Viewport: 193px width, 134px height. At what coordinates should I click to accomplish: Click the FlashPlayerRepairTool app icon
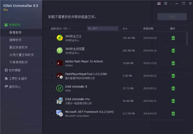click(60, 76)
